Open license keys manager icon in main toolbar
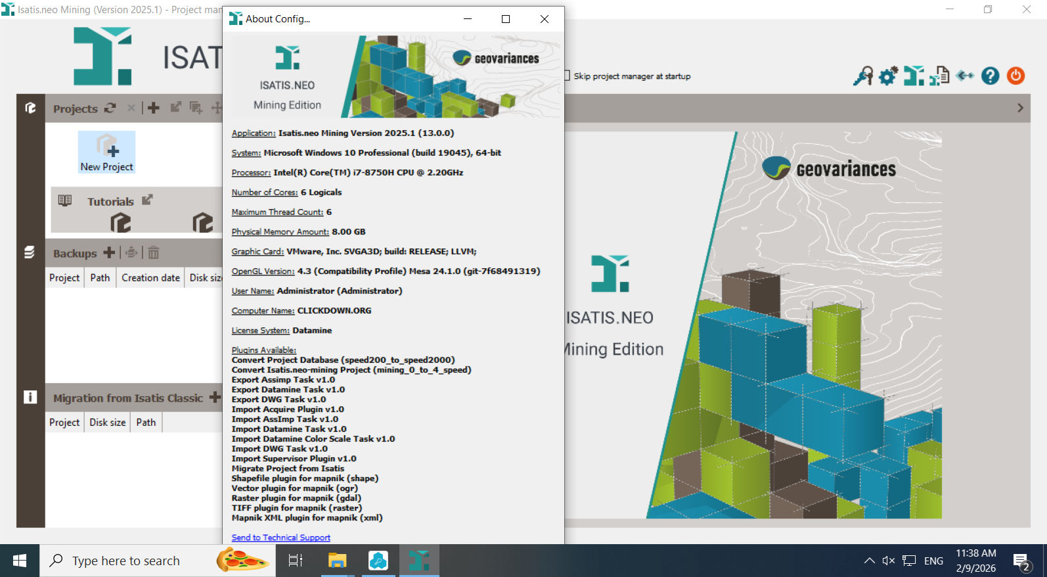The width and height of the screenshot is (1047, 577). point(863,76)
